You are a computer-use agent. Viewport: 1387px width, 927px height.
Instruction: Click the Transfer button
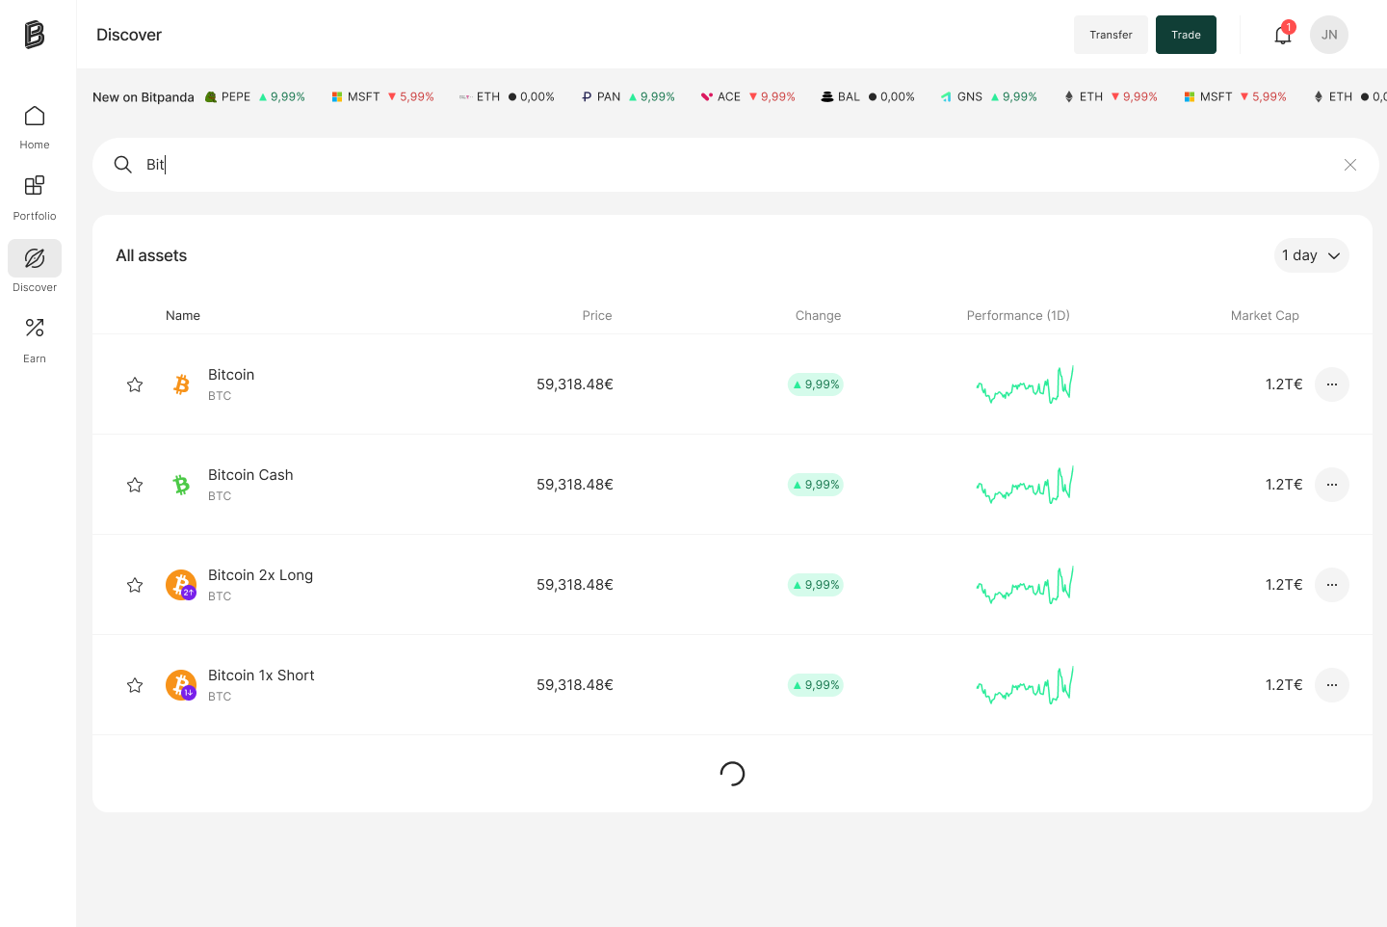(1111, 35)
